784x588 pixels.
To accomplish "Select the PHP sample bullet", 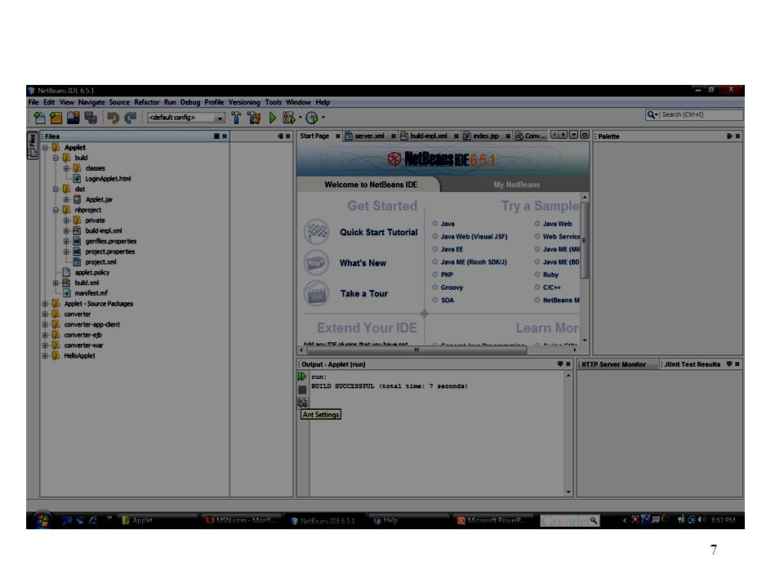I will [x=435, y=274].
